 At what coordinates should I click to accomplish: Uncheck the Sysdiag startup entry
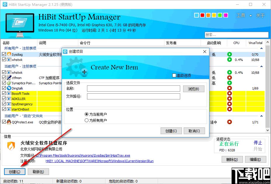tap(4, 54)
